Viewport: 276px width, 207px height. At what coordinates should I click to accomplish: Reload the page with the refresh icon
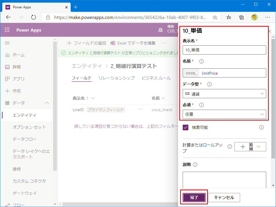33,17
